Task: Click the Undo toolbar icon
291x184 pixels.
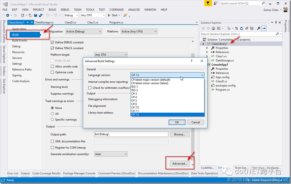Action: click(x=48, y=15)
